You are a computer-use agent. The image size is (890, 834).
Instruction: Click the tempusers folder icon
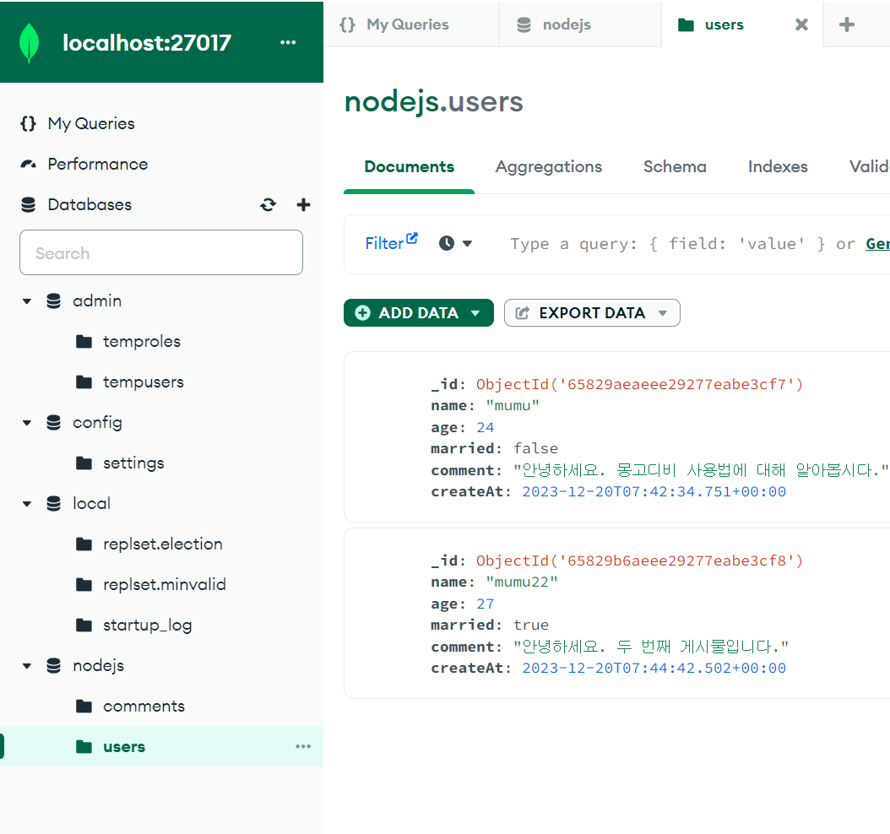(x=84, y=382)
